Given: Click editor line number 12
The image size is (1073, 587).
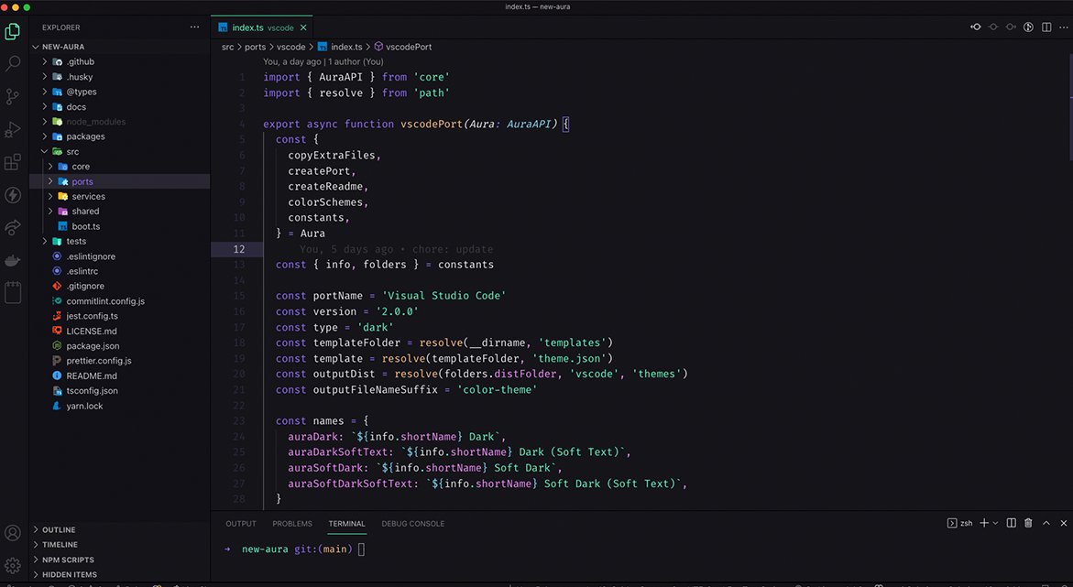Looking at the screenshot, I should 239,249.
